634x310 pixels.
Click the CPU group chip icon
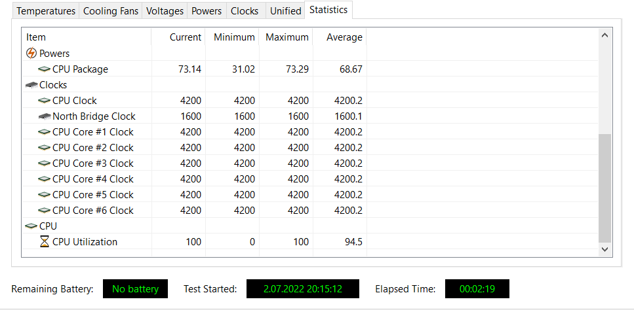point(31,226)
